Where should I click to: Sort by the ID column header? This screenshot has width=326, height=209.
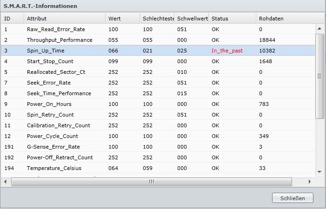click(x=12, y=19)
